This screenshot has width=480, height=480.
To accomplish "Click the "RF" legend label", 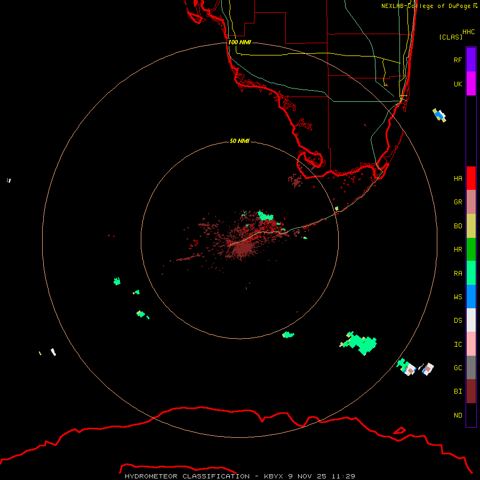I will click(458, 60).
